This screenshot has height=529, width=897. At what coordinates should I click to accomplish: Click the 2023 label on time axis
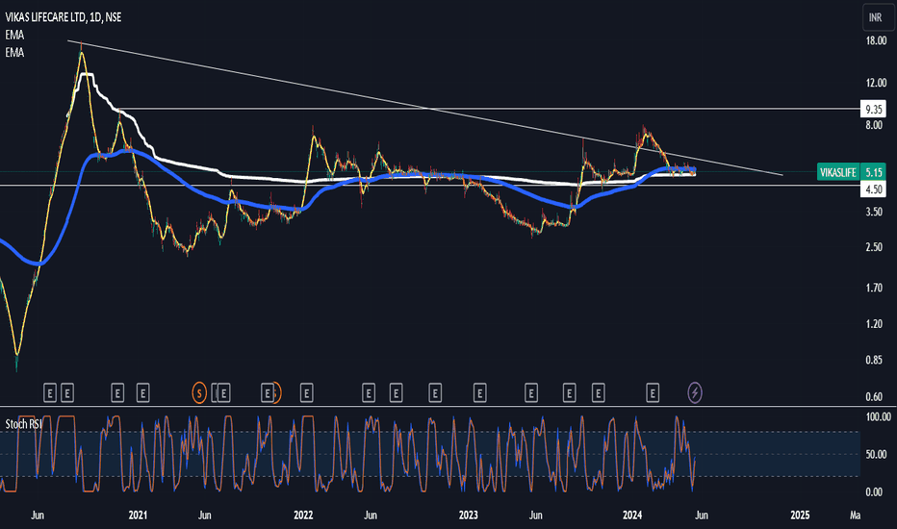point(468,516)
